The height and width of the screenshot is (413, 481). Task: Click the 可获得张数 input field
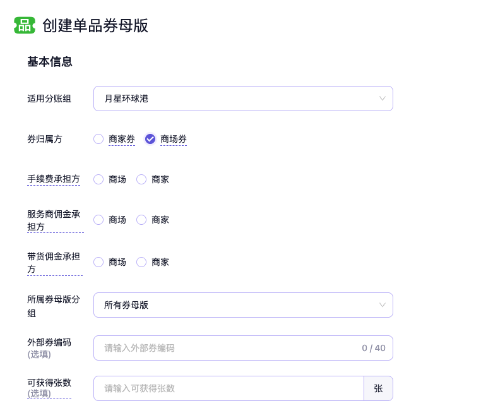(x=229, y=388)
